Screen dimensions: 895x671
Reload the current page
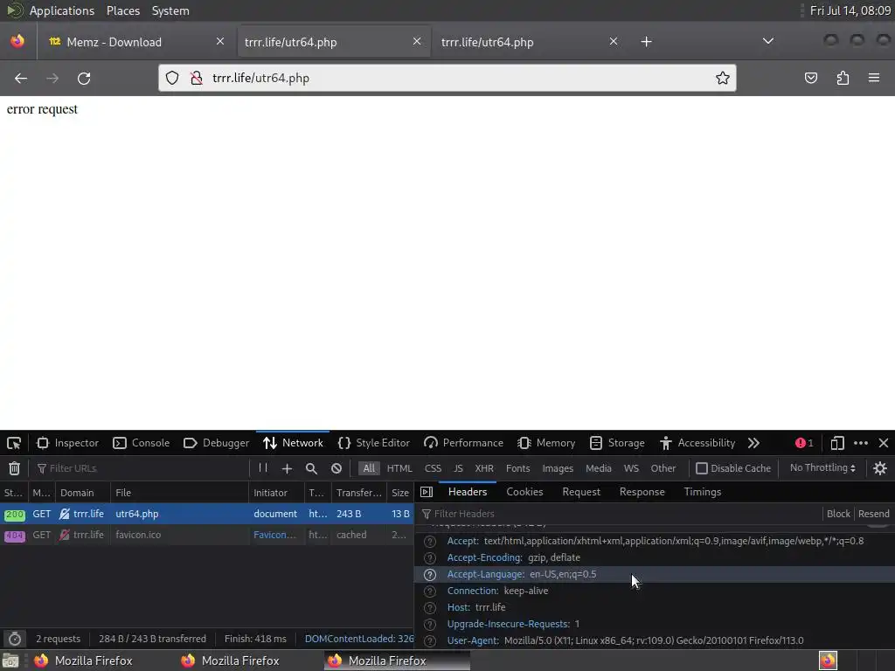(84, 78)
